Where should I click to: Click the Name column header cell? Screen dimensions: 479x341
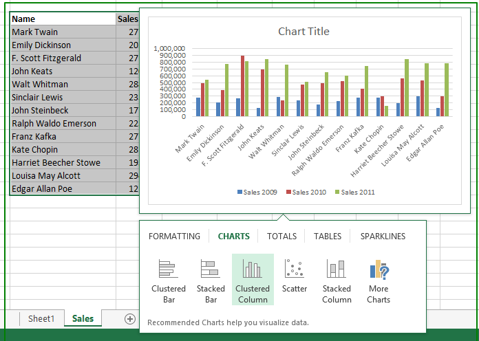pyautogui.click(x=62, y=19)
